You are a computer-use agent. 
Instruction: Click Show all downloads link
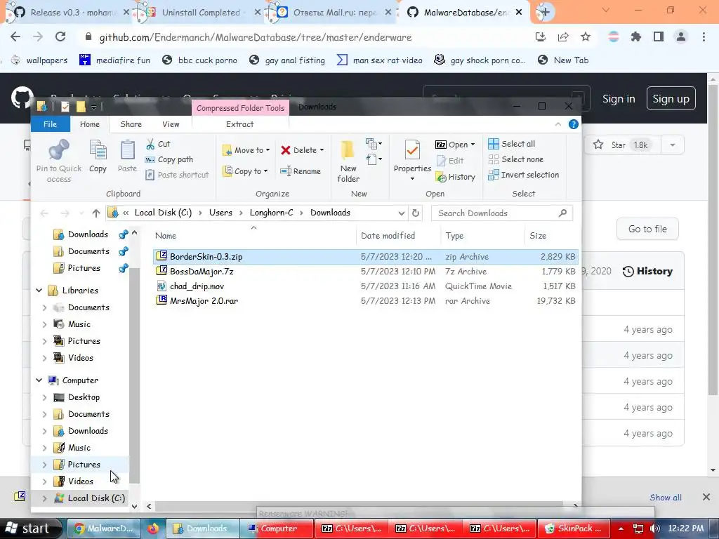(x=666, y=498)
